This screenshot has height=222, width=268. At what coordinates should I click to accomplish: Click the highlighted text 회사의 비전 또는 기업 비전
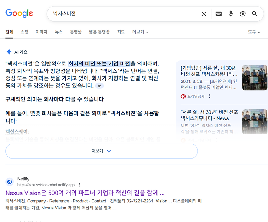click(x=99, y=64)
